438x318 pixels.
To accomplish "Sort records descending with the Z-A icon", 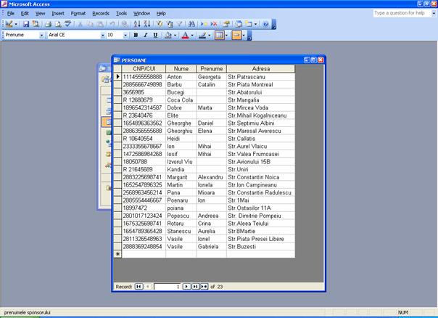I will [x=147, y=24].
